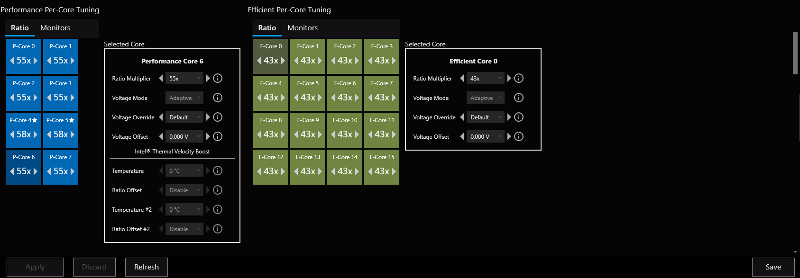
Task: Click the scrollbar down arrow
Action: tap(795, 252)
